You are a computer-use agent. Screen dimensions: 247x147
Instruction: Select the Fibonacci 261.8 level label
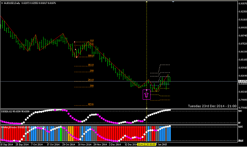pyautogui.click(x=91, y=80)
